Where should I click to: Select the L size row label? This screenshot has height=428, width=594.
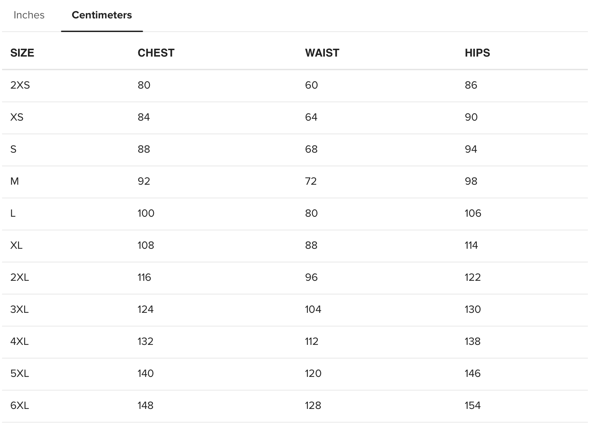click(x=13, y=213)
